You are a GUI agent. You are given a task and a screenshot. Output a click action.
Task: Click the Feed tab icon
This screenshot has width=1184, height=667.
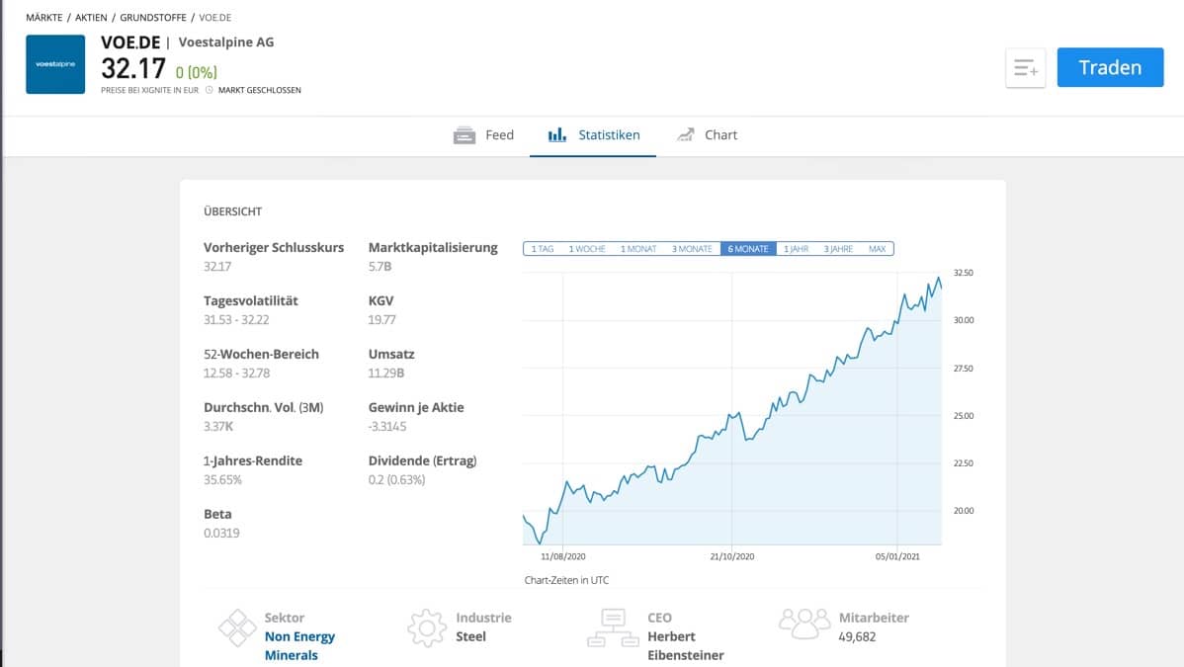pos(465,135)
